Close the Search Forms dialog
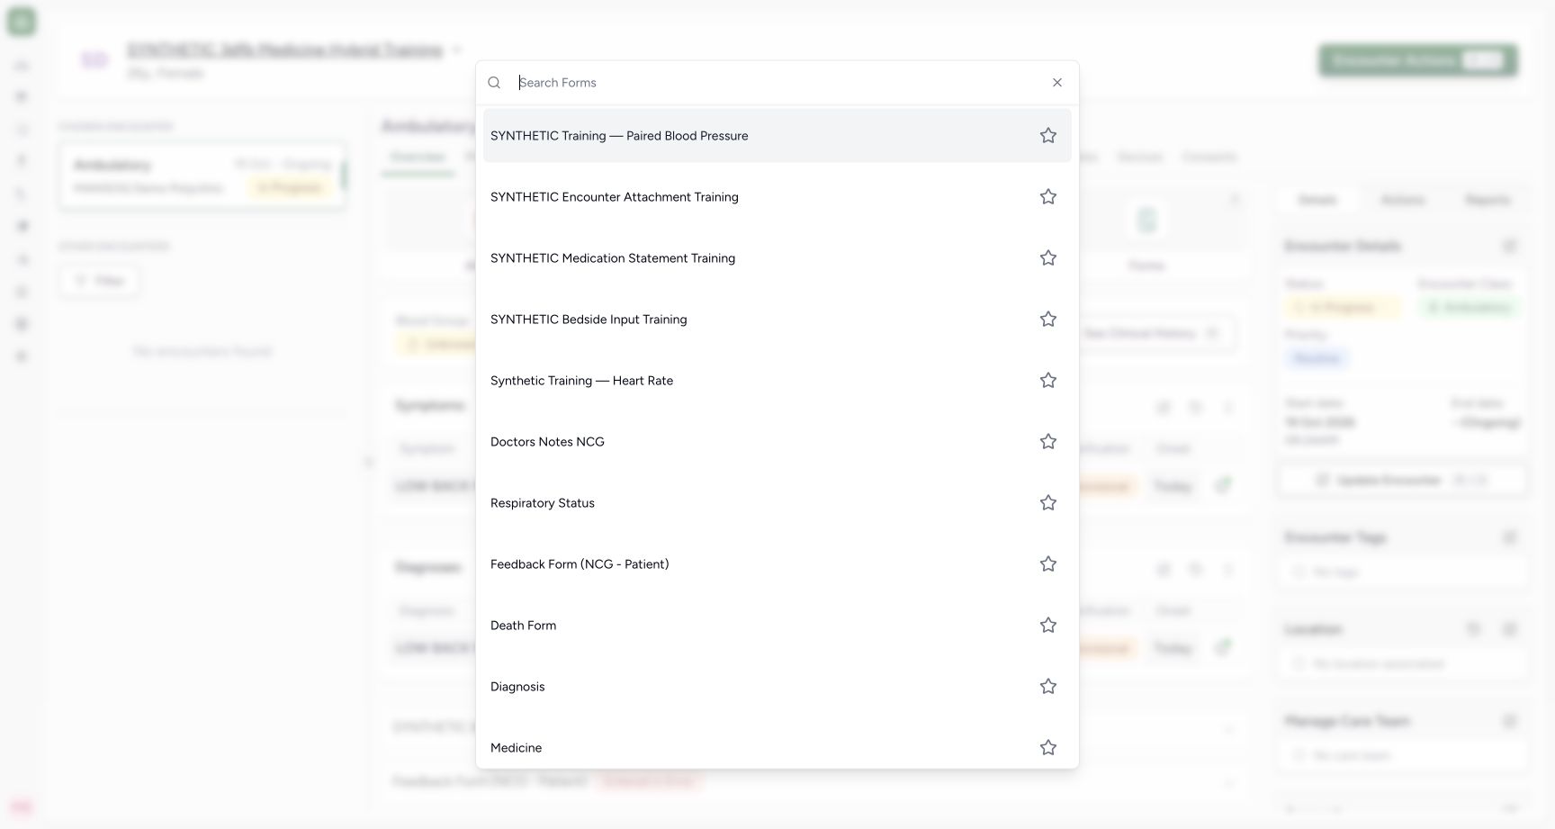Viewport: 1555px width, 829px height. (1057, 83)
